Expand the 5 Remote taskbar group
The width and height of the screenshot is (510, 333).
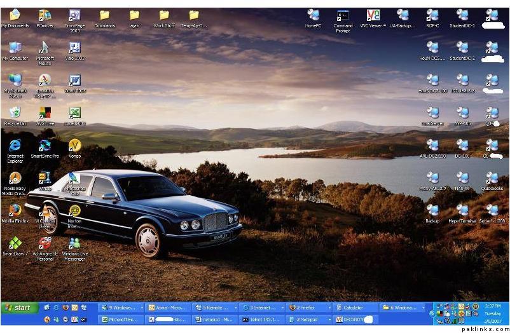(x=216, y=308)
